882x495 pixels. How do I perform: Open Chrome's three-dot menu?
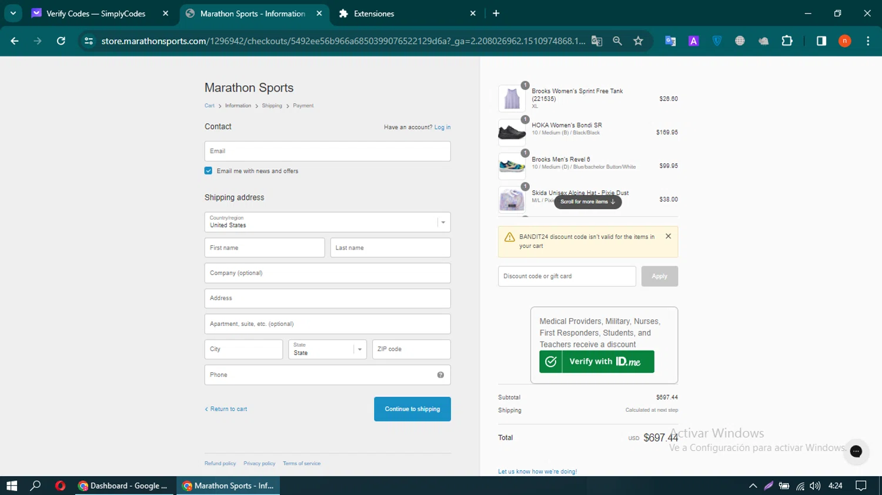(x=868, y=41)
